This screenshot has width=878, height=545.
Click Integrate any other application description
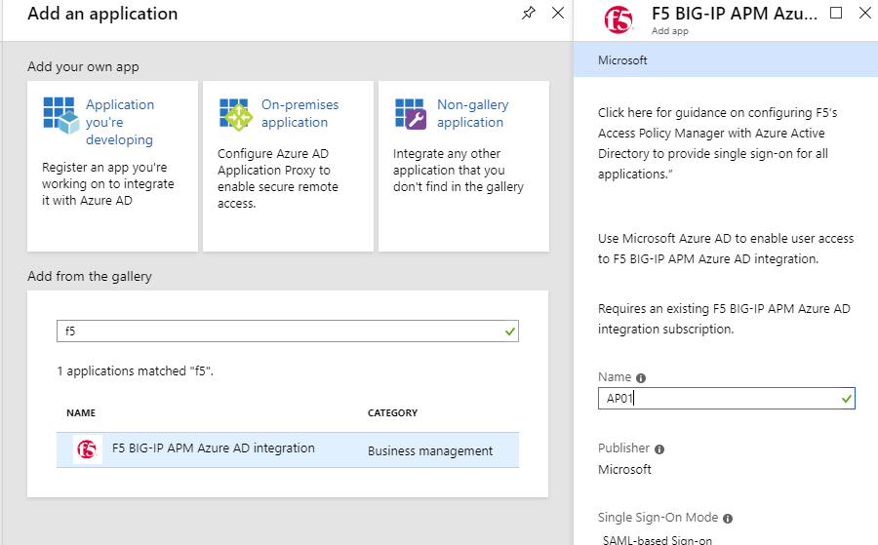(459, 170)
